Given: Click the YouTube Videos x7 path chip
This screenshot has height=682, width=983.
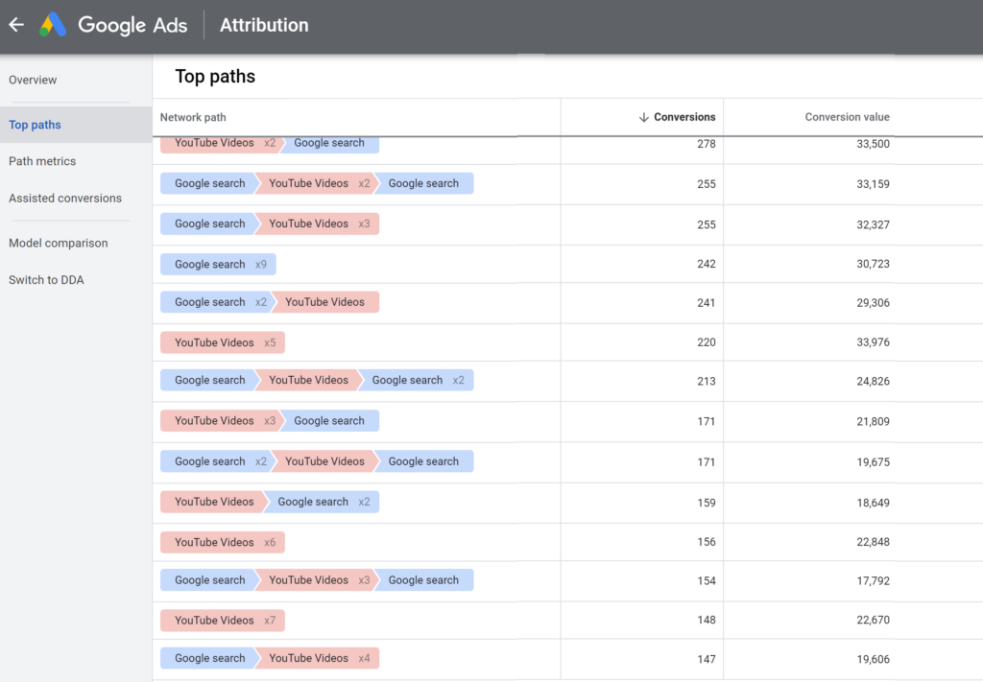Looking at the screenshot, I should coord(222,620).
